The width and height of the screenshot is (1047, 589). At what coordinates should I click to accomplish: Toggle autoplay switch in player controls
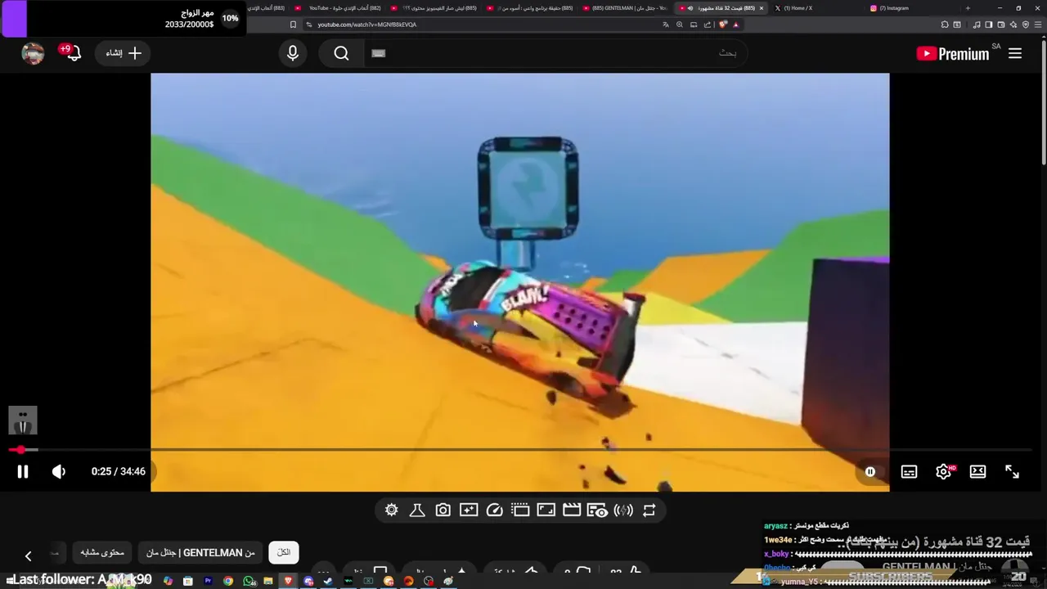click(x=870, y=471)
